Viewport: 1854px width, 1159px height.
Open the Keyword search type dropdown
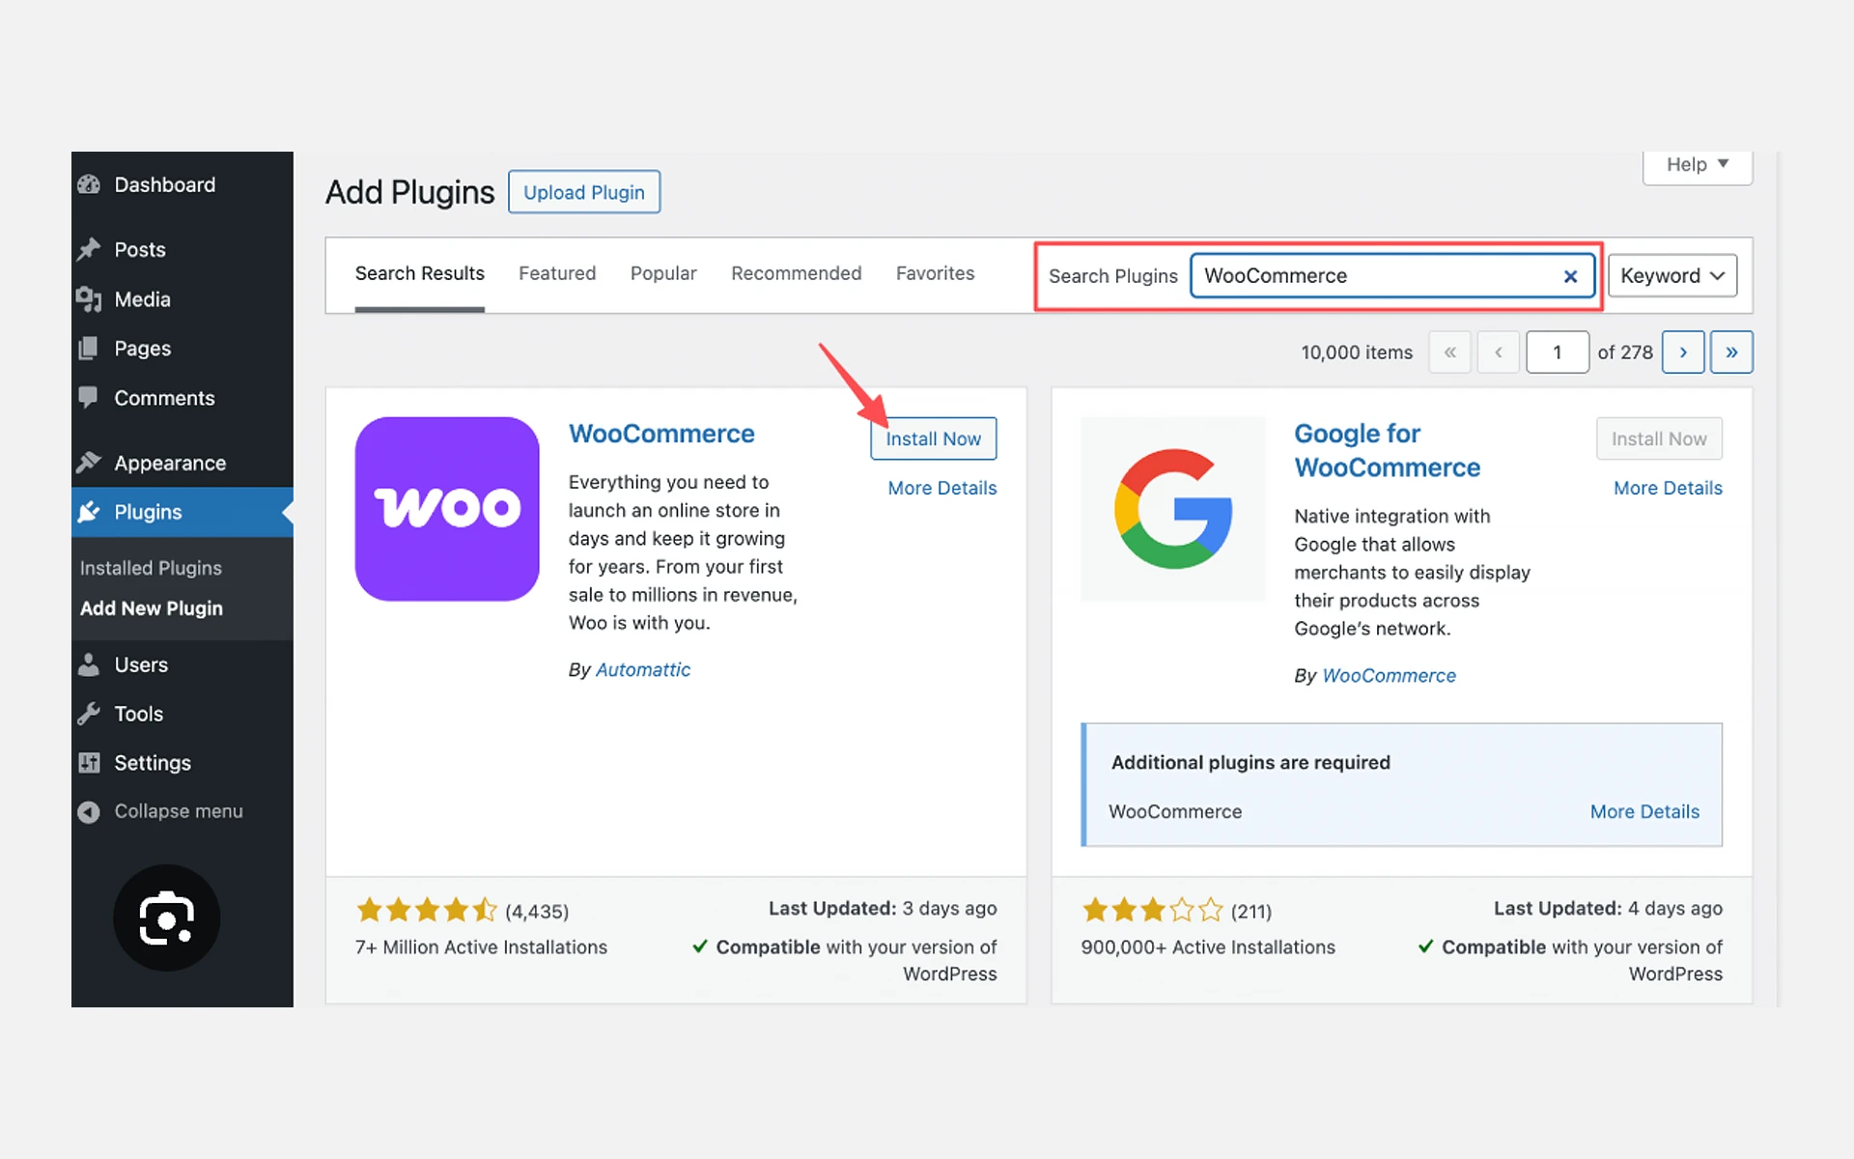tap(1672, 276)
